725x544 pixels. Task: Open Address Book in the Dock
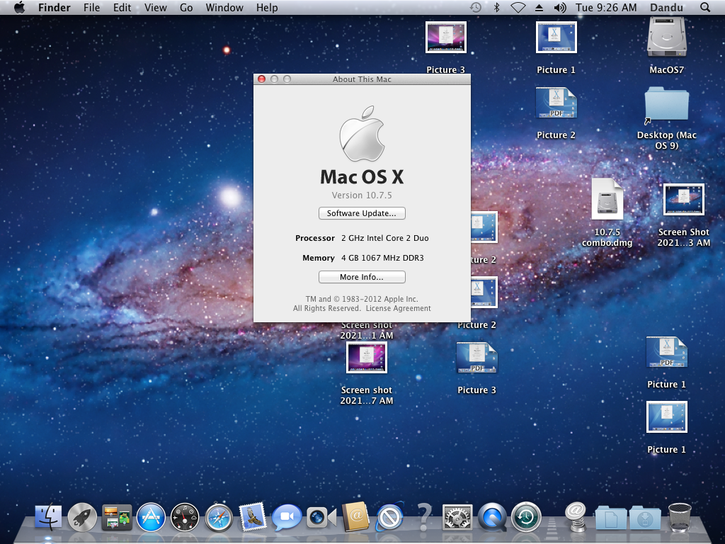tap(355, 516)
